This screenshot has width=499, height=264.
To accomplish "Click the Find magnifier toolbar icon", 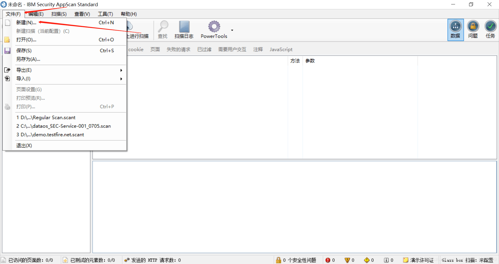I will (163, 26).
